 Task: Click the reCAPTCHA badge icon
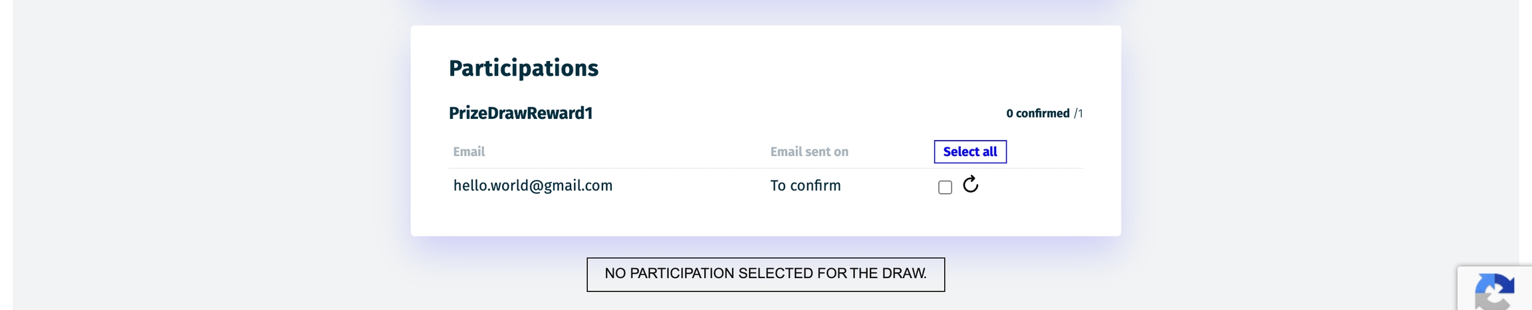click(1495, 292)
